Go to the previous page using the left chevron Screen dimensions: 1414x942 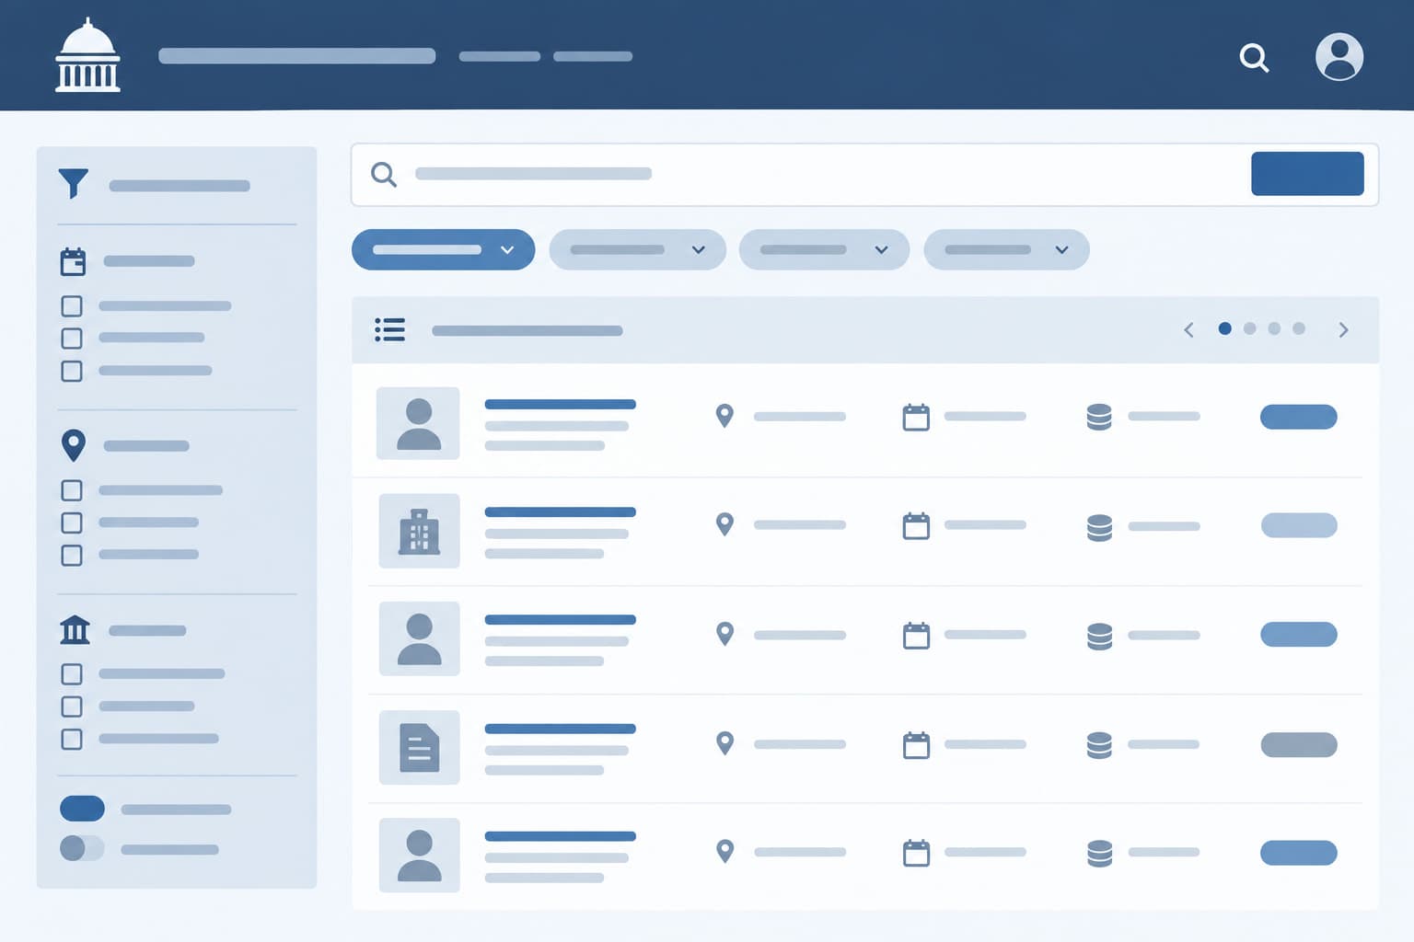[x=1188, y=330]
